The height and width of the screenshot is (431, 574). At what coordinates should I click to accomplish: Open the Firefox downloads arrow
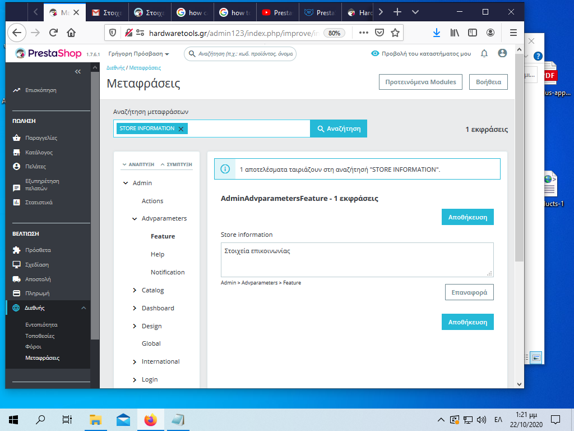436,33
